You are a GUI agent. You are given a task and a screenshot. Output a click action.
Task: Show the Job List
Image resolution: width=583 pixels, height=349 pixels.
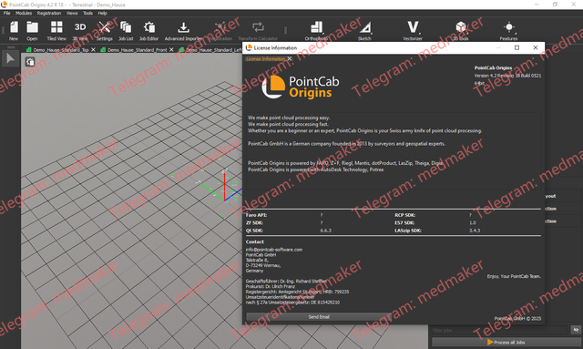[x=126, y=30]
